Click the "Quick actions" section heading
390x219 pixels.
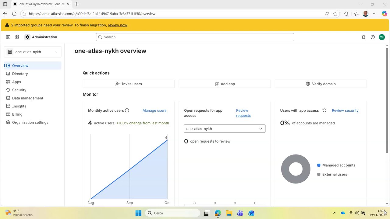coord(96,73)
